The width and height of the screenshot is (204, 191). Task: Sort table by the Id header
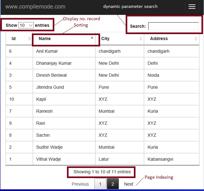pos(14,39)
